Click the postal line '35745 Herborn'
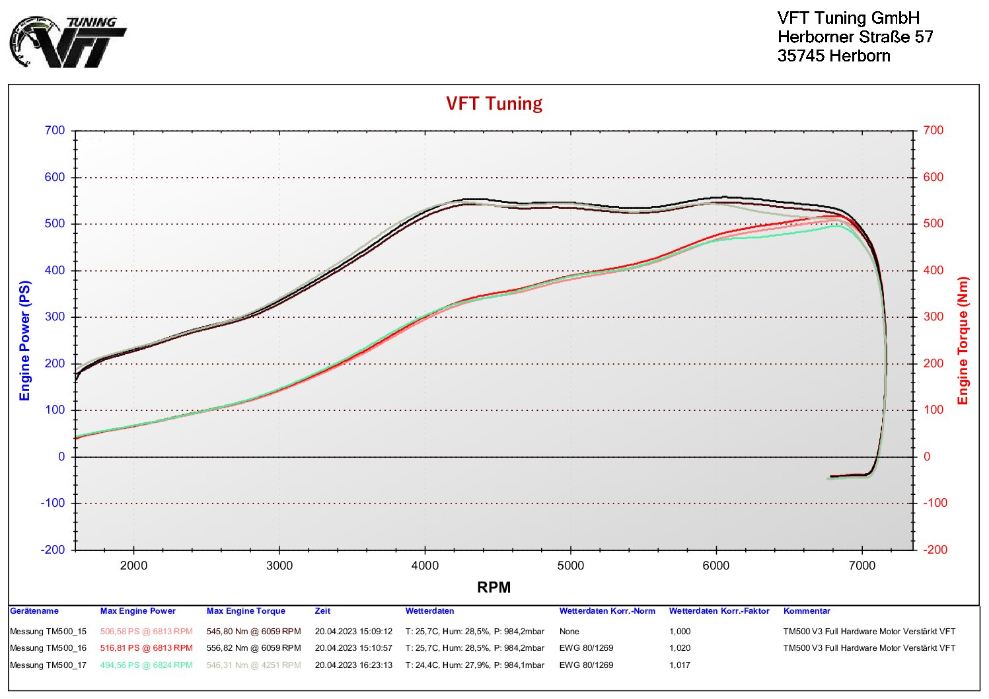 [834, 55]
